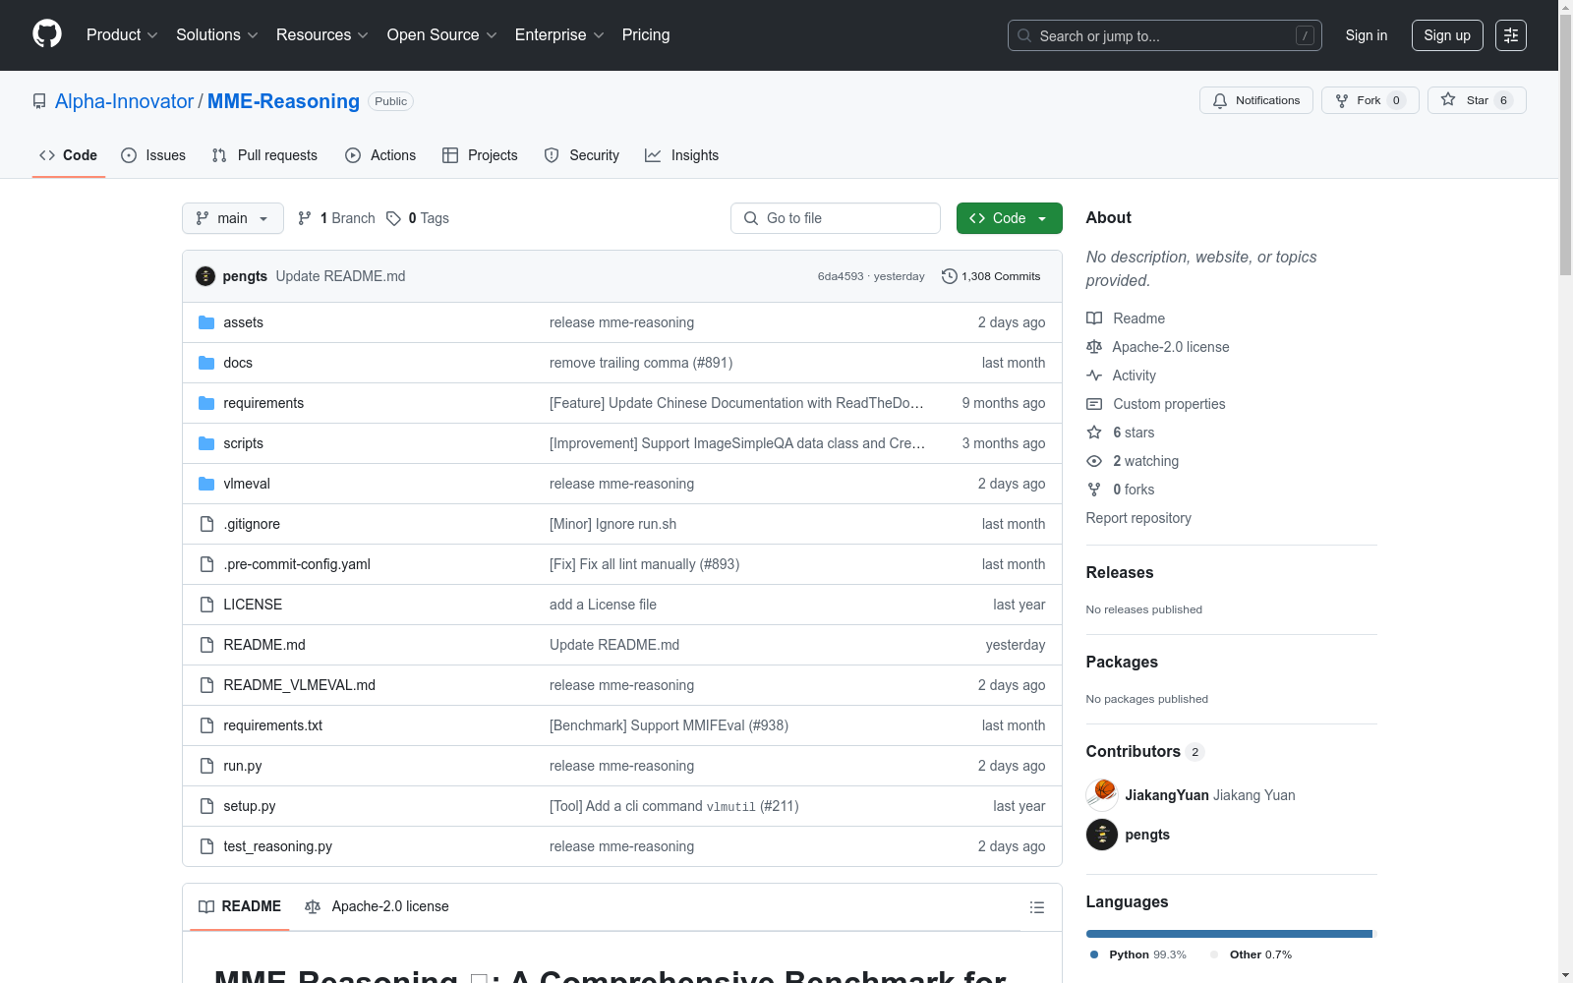1573x983 pixels.
Task: Click the Sign up button
Action: click(x=1447, y=35)
